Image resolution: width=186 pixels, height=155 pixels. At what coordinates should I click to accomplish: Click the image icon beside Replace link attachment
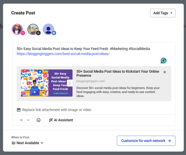tap(19, 110)
